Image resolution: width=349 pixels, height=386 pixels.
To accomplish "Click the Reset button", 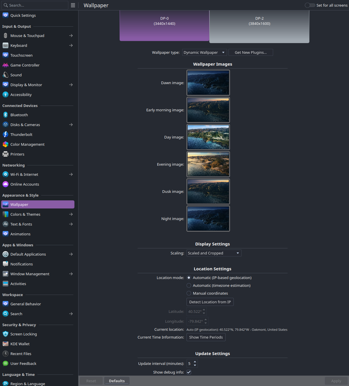I will pos(91,381).
